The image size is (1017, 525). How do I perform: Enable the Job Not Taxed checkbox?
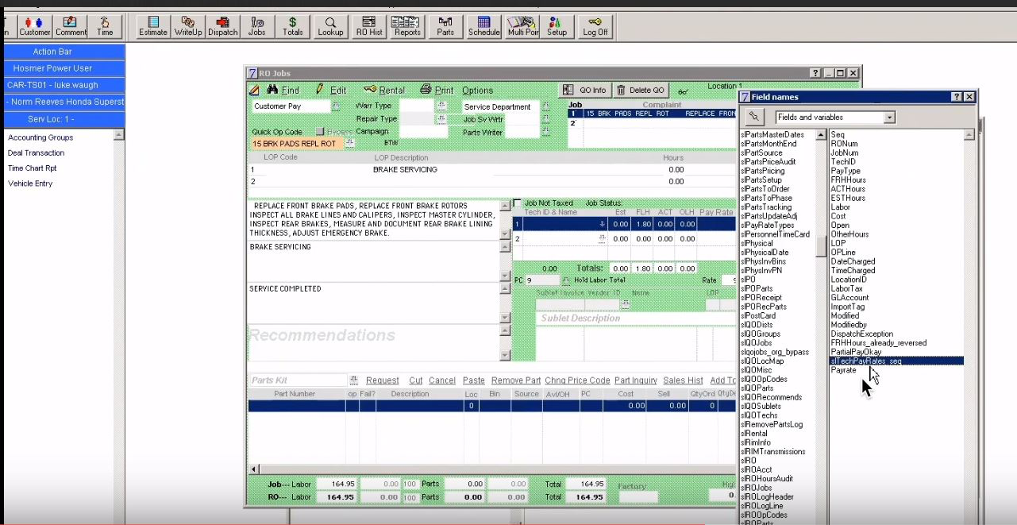pos(517,203)
